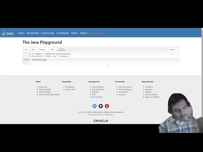The image size is (203, 152).
Task: Open the Documentation link
Action: tap(98, 87)
